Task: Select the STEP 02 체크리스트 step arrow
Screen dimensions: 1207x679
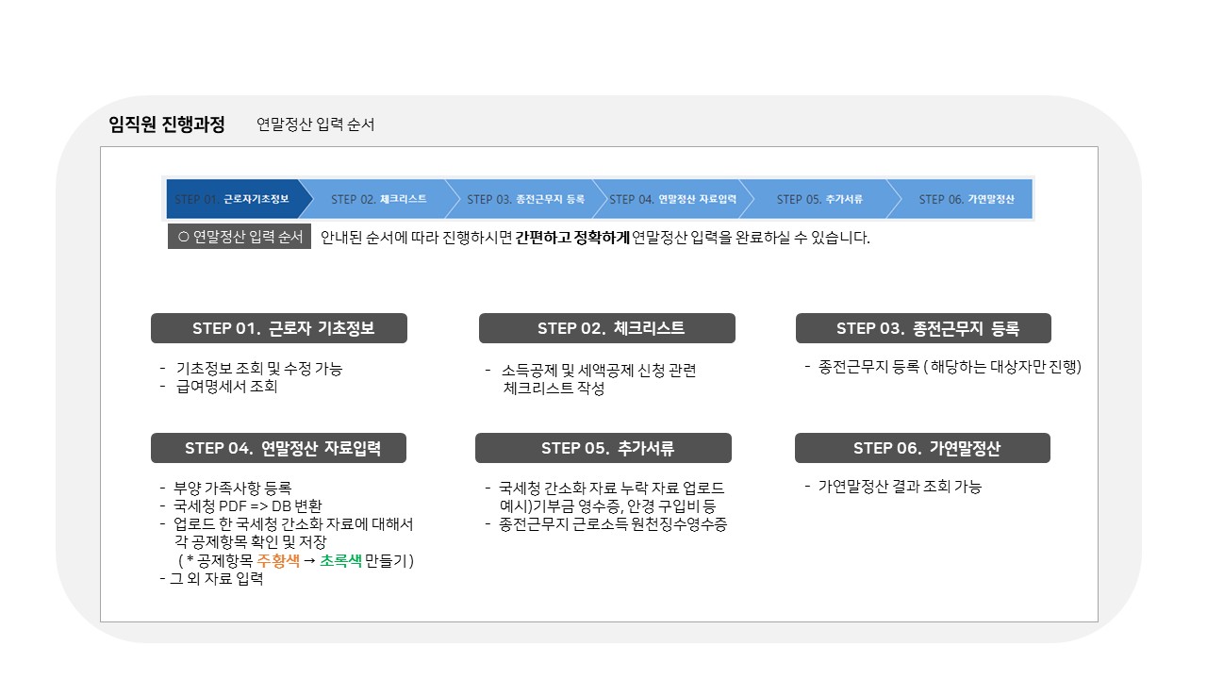Action: click(x=377, y=199)
